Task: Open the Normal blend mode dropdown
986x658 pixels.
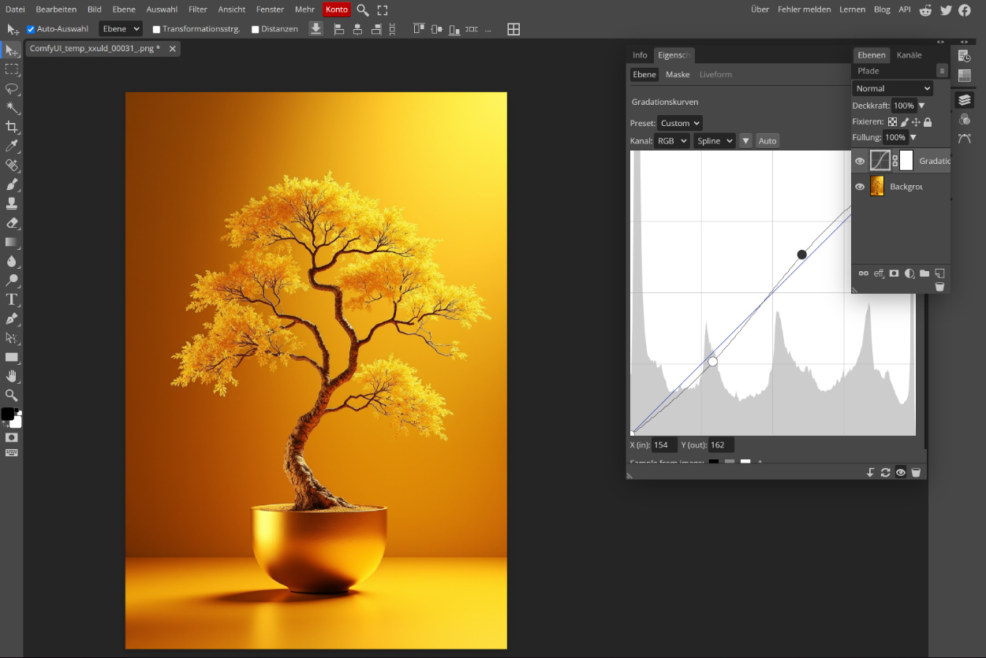Action: point(893,88)
